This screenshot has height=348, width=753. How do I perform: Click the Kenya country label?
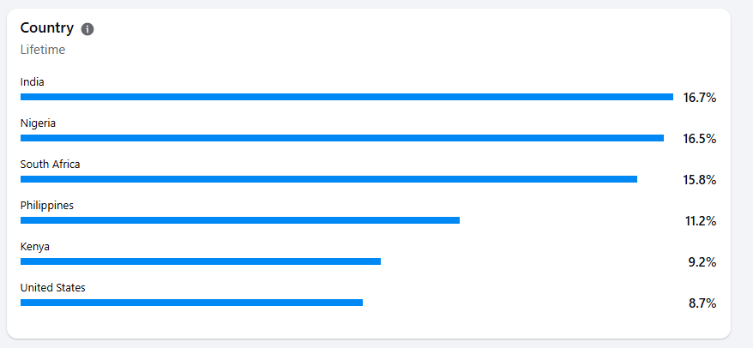click(35, 247)
